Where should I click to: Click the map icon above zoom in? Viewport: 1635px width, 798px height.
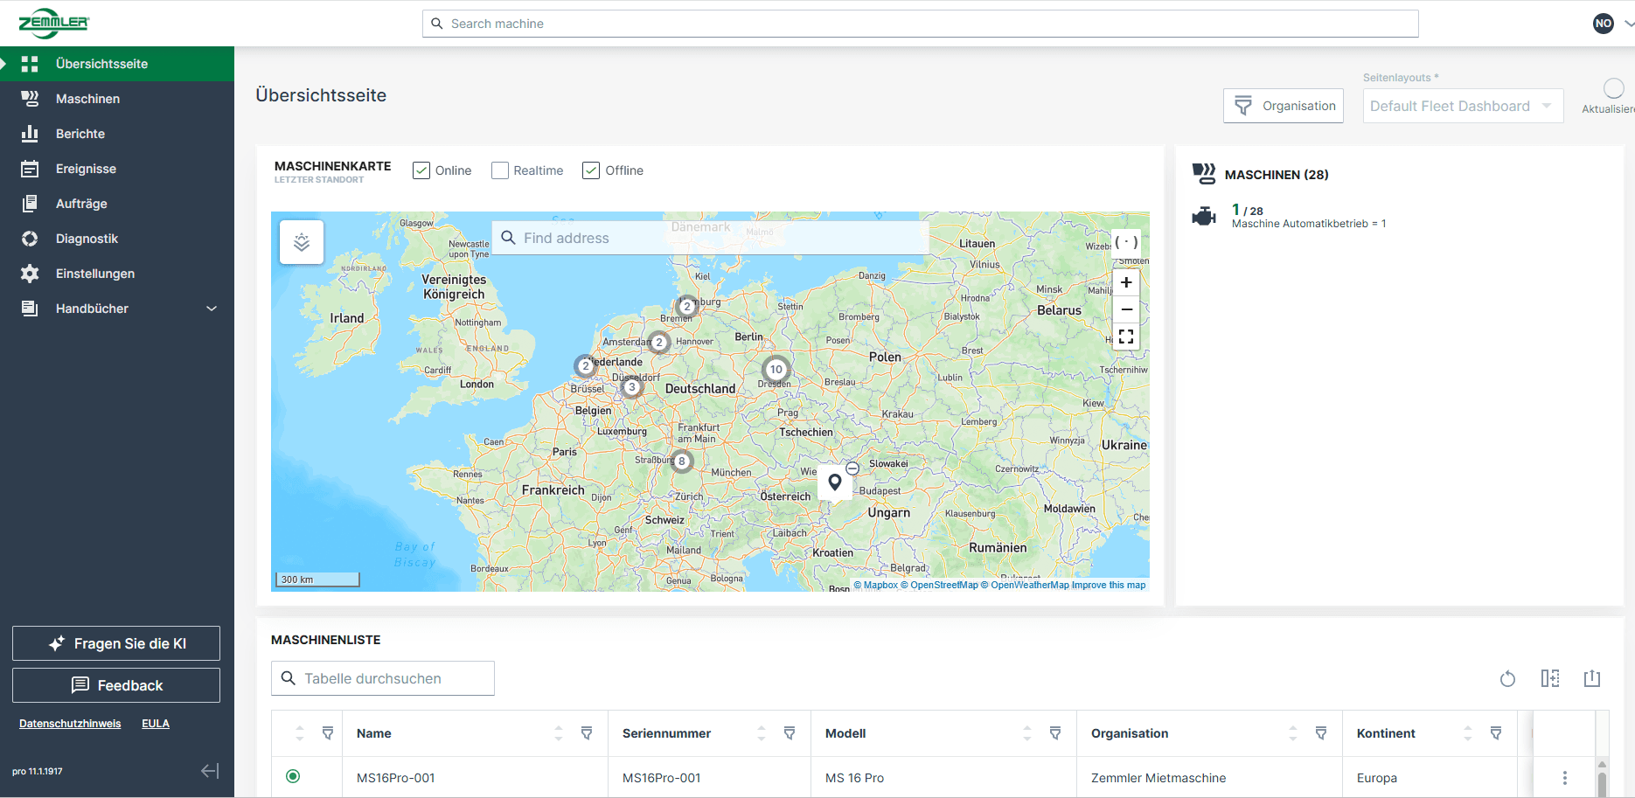pyautogui.click(x=1126, y=242)
